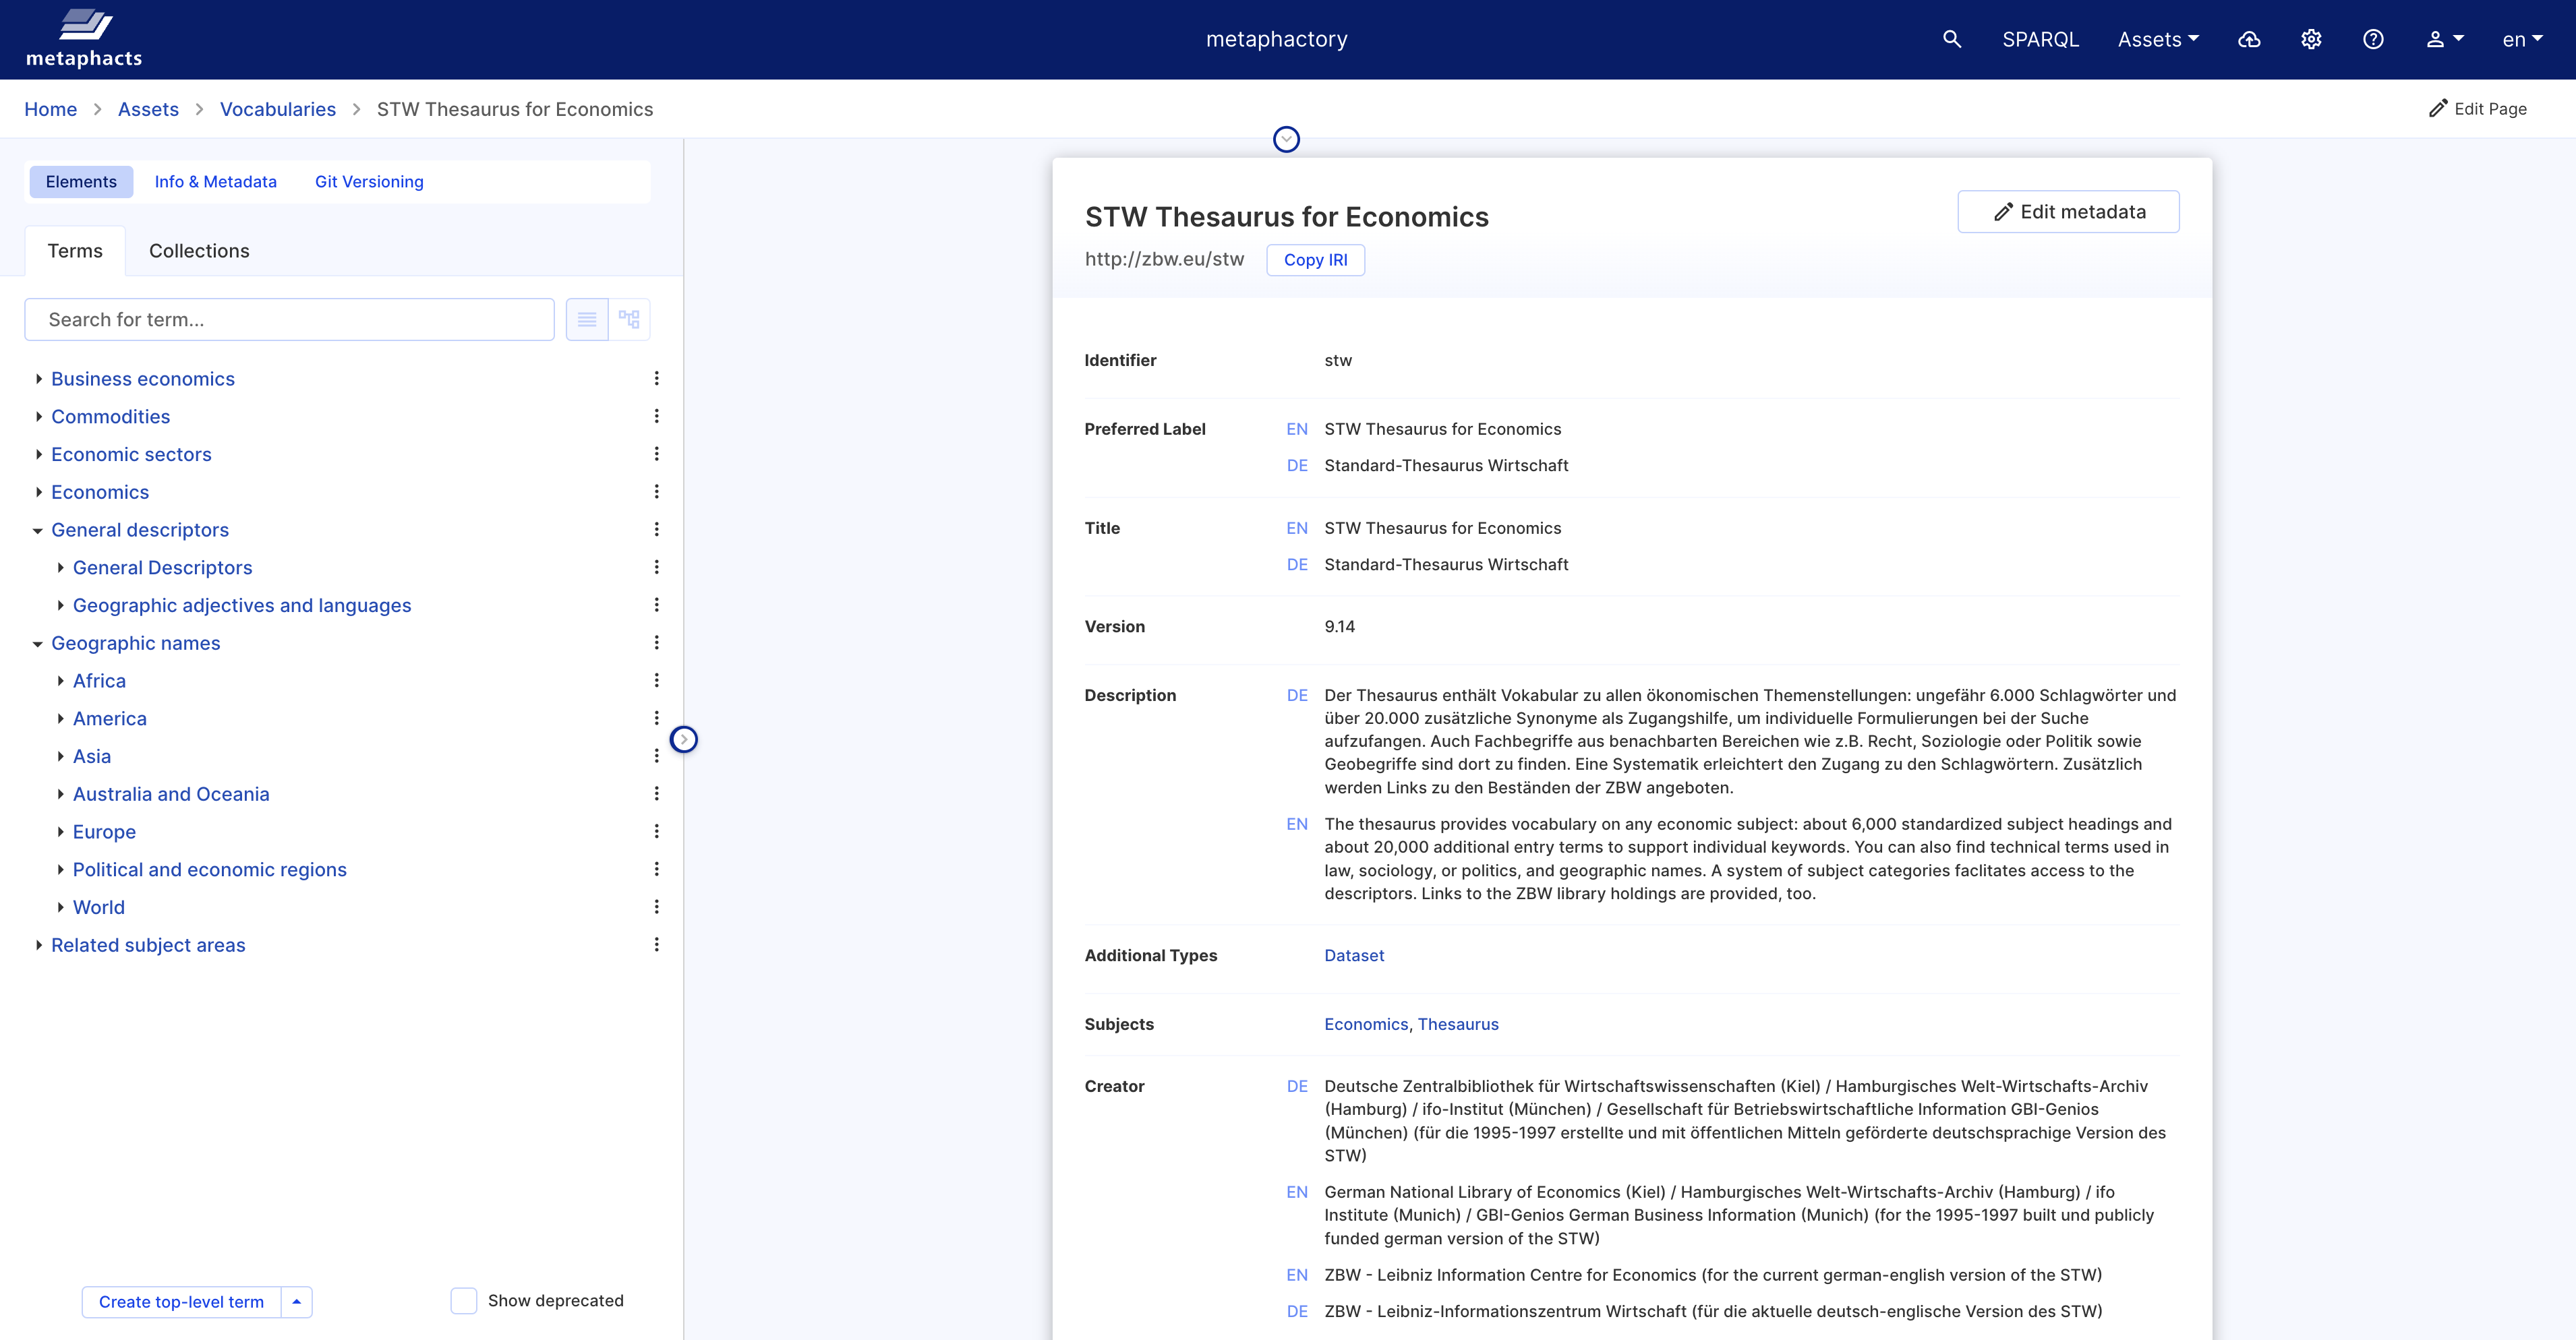Go to Home breadcrumb
The width and height of the screenshot is (2576, 1340).
coord(51,109)
